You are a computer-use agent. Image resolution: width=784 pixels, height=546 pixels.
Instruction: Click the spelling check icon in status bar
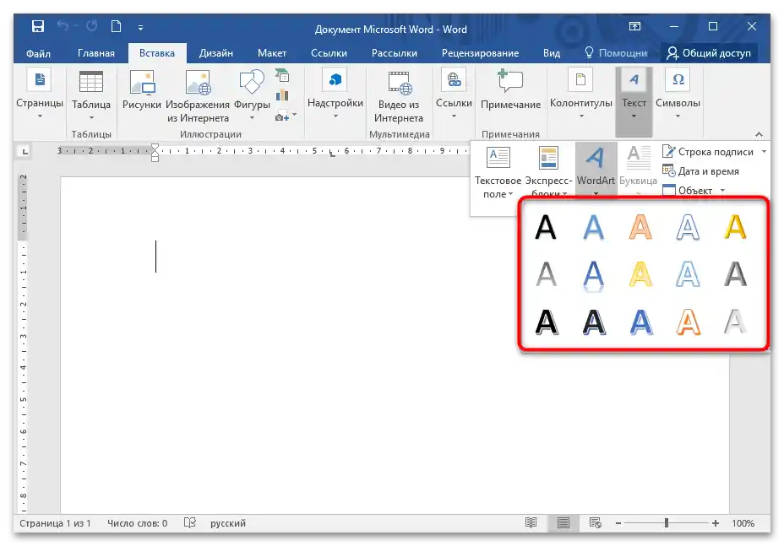(189, 523)
